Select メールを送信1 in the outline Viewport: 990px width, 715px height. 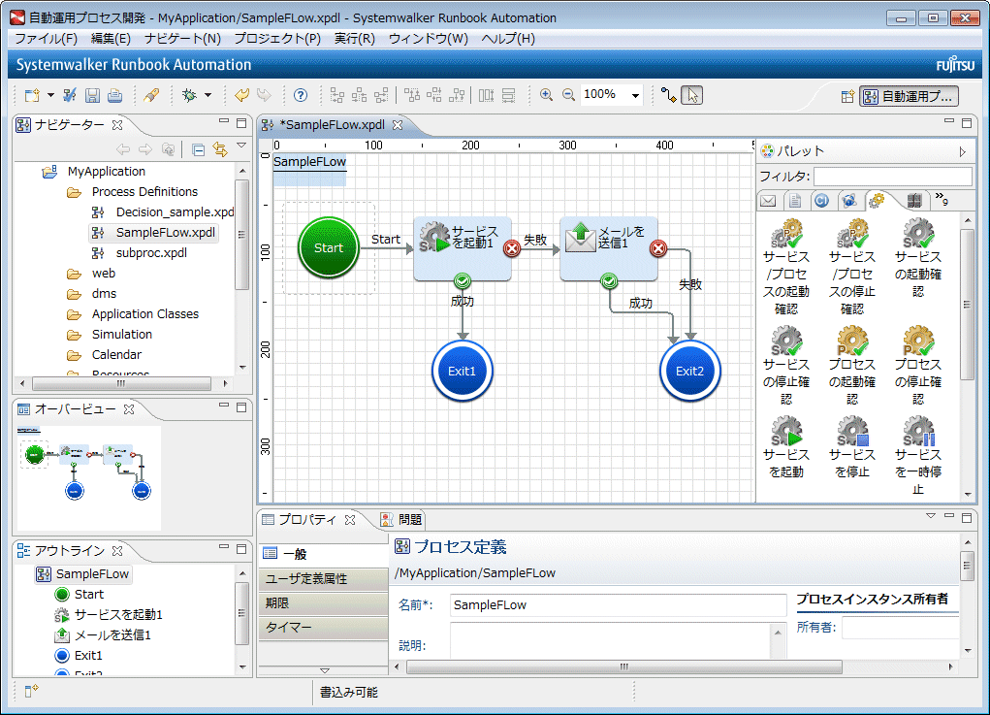[104, 634]
